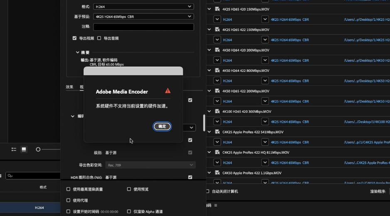
Task: Click the 4K25 H265 422 150Mbps.MOV file icon
Action: [x=217, y=29]
